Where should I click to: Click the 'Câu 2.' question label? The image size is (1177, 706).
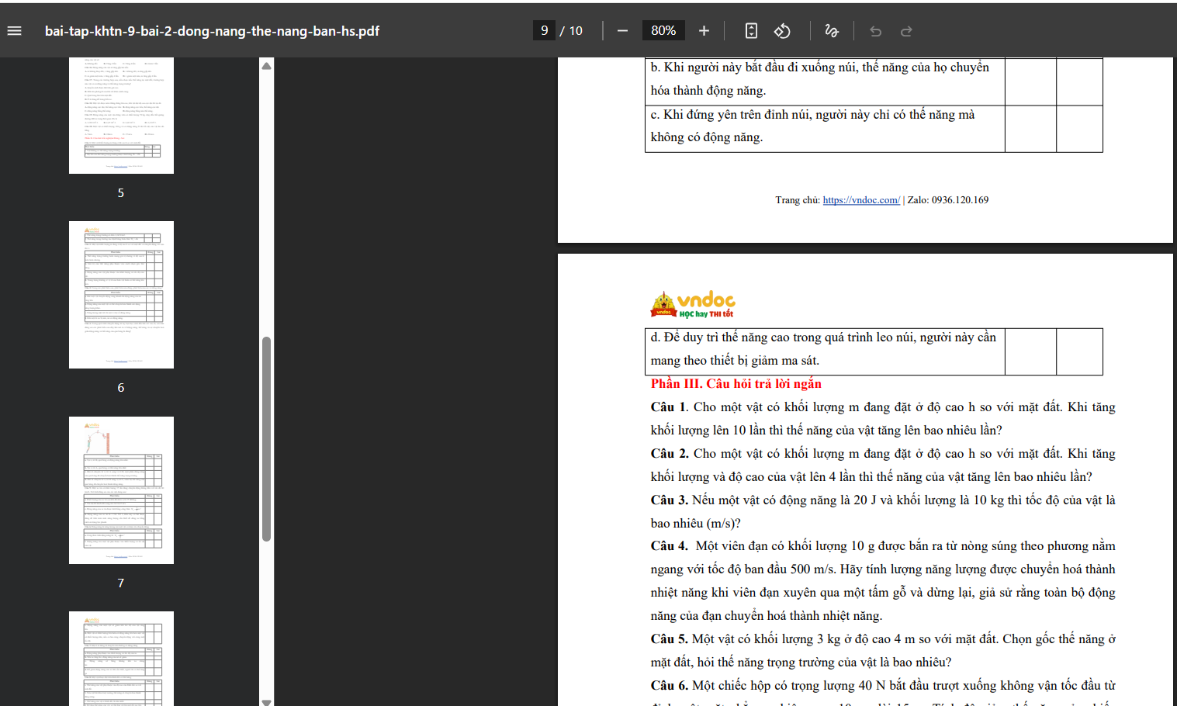[669, 454]
